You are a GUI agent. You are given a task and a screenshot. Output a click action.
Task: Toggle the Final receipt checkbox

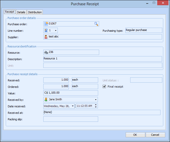tap(104, 87)
